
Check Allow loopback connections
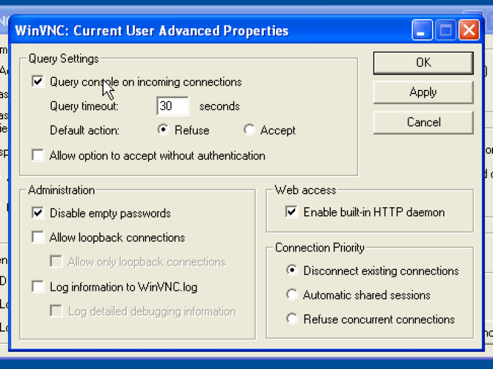38,237
